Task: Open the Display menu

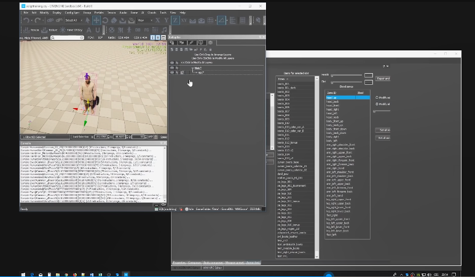Action: click(57, 12)
